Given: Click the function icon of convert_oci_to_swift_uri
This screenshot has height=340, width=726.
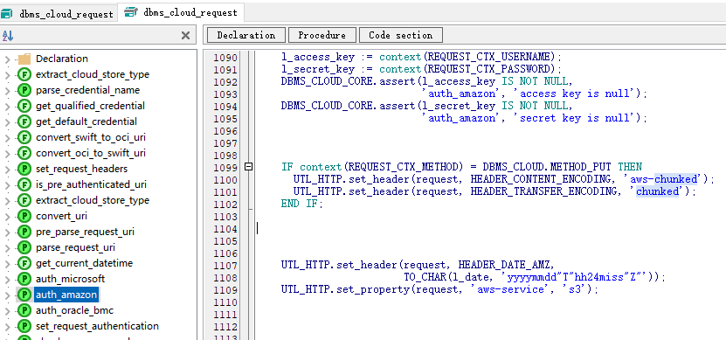Looking at the screenshot, I should click(24, 153).
